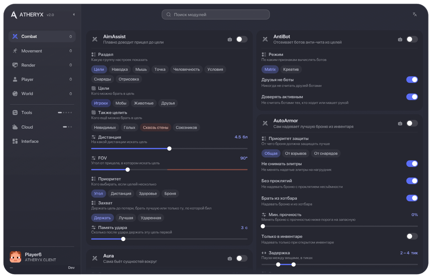432x278 pixels.
Task: Select Креатив AntiBot mode
Action: click(291, 69)
